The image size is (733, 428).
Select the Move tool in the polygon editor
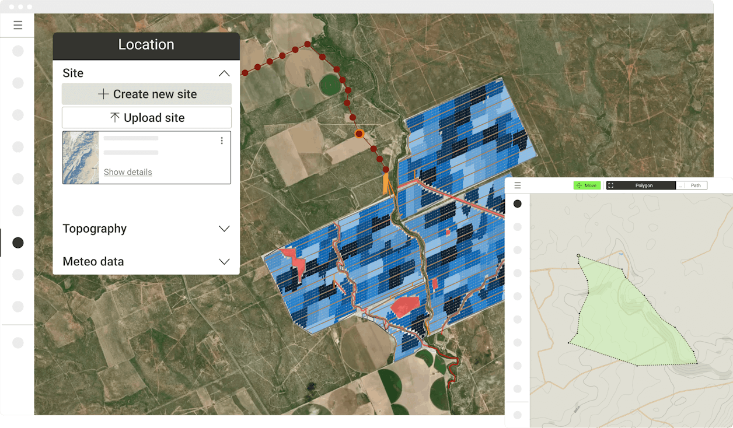point(587,185)
